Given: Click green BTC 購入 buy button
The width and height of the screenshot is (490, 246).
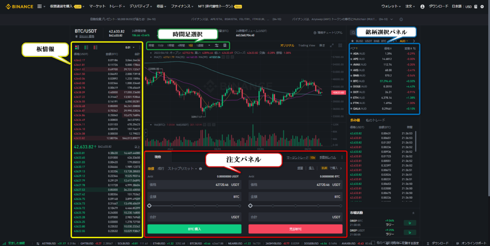Looking at the screenshot, I should pos(194,229).
